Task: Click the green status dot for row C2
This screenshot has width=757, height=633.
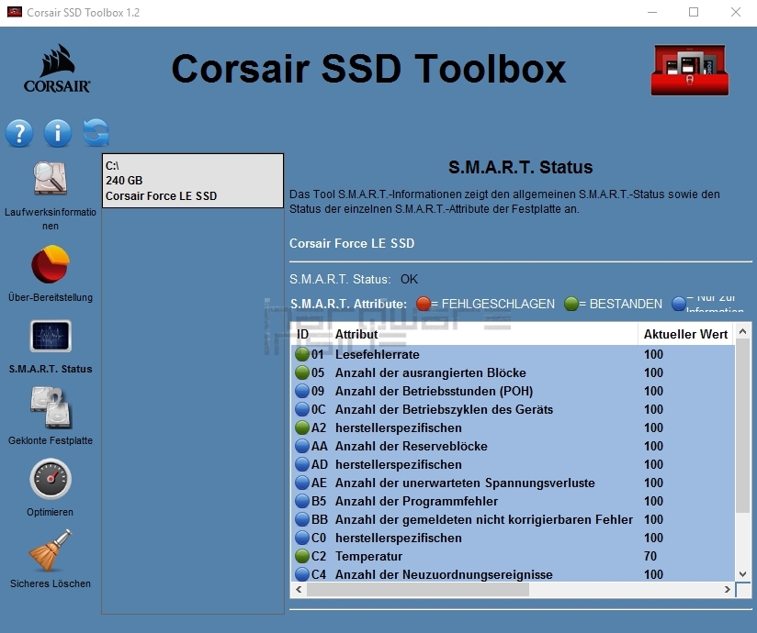Action: pyautogui.click(x=302, y=556)
